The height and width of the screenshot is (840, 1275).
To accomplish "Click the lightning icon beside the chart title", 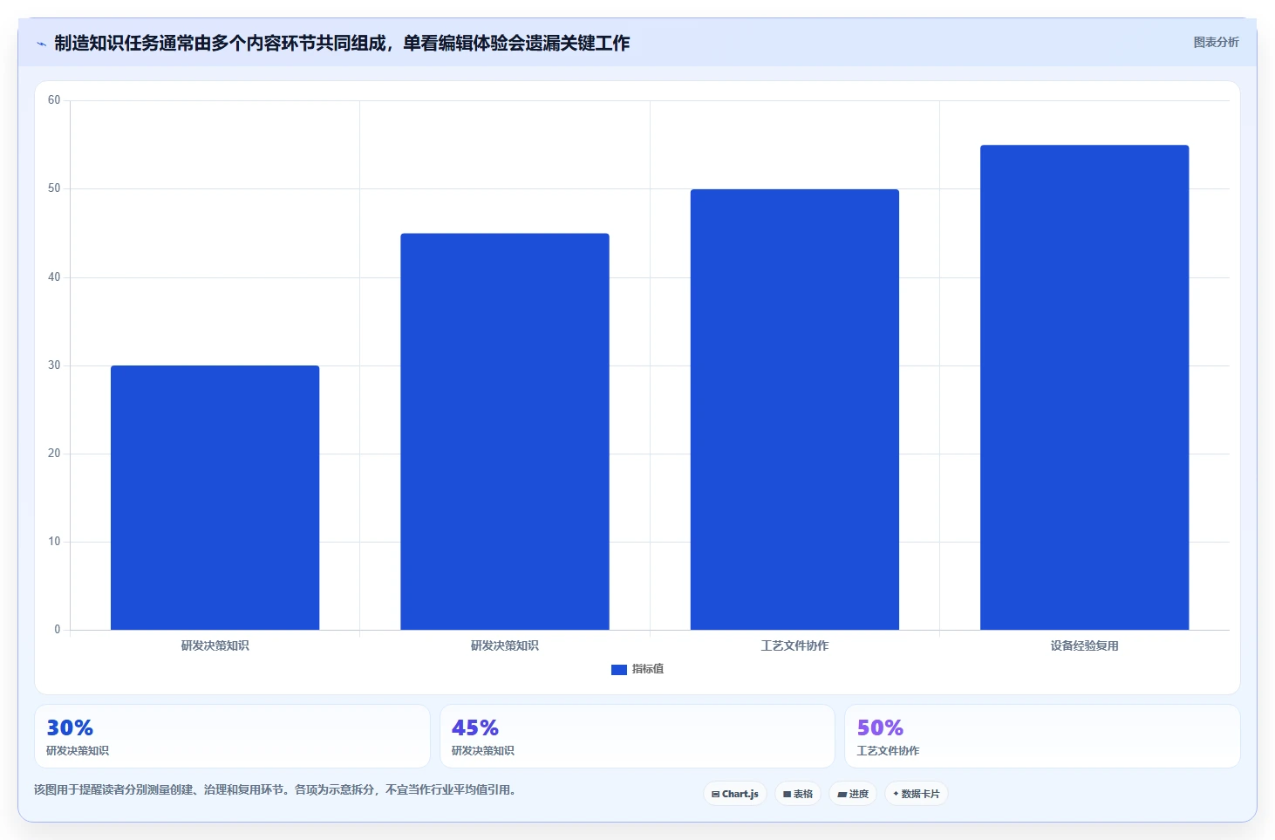I will point(41,44).
